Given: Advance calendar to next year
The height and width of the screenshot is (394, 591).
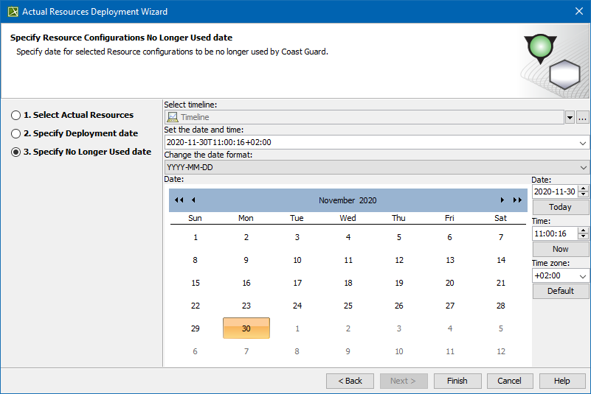Looking at the screenshot, I should click(517, 200).
